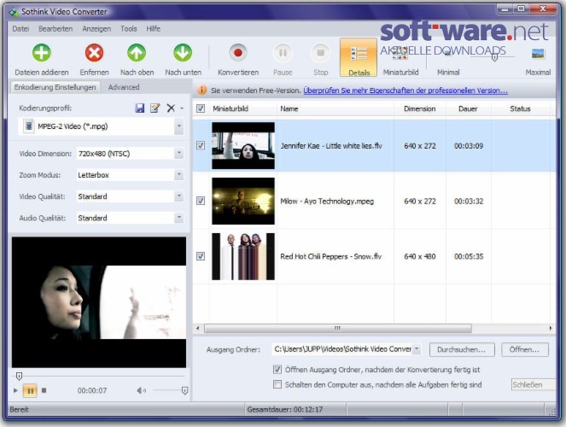Save the encoding profile with the disk icon
566x427 pixels.
140,108
